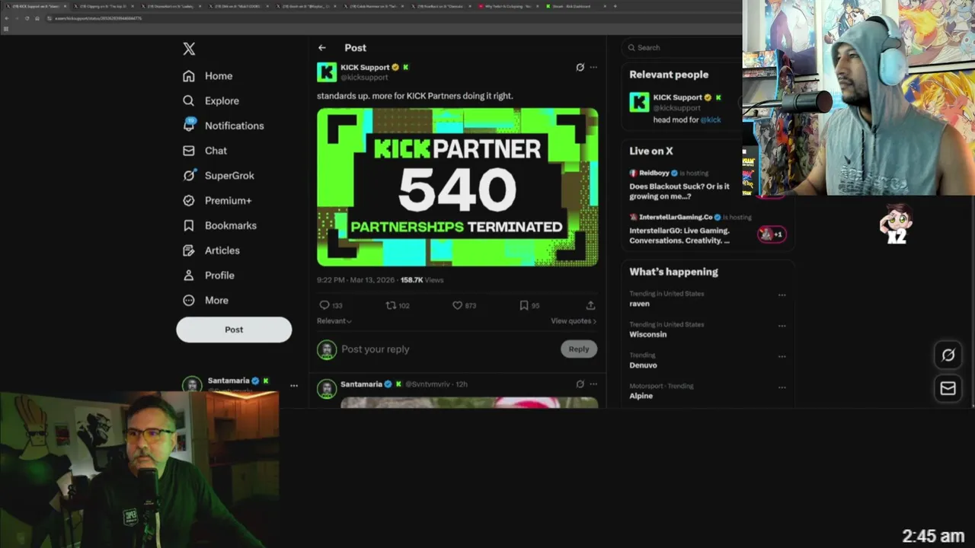The image size is (975, 548).
Task: Like the post with the heart icon
Action: (458, 305)
